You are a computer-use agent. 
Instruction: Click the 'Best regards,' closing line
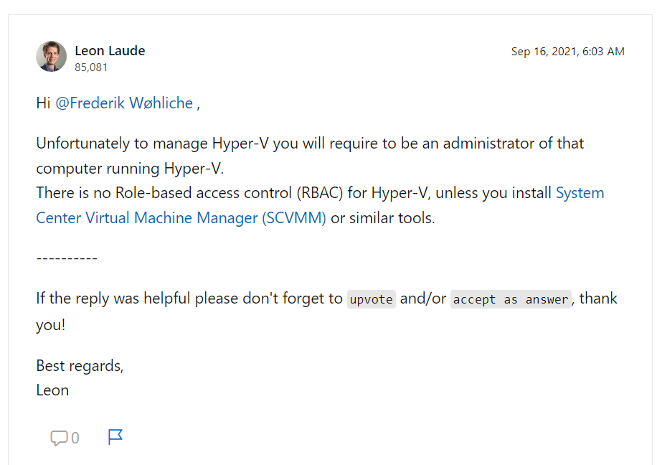click(80, 366)
